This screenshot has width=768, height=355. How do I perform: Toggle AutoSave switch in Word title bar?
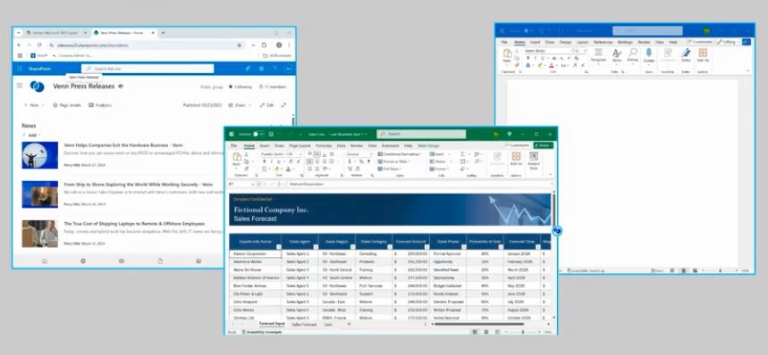click(x=528, y=30)
